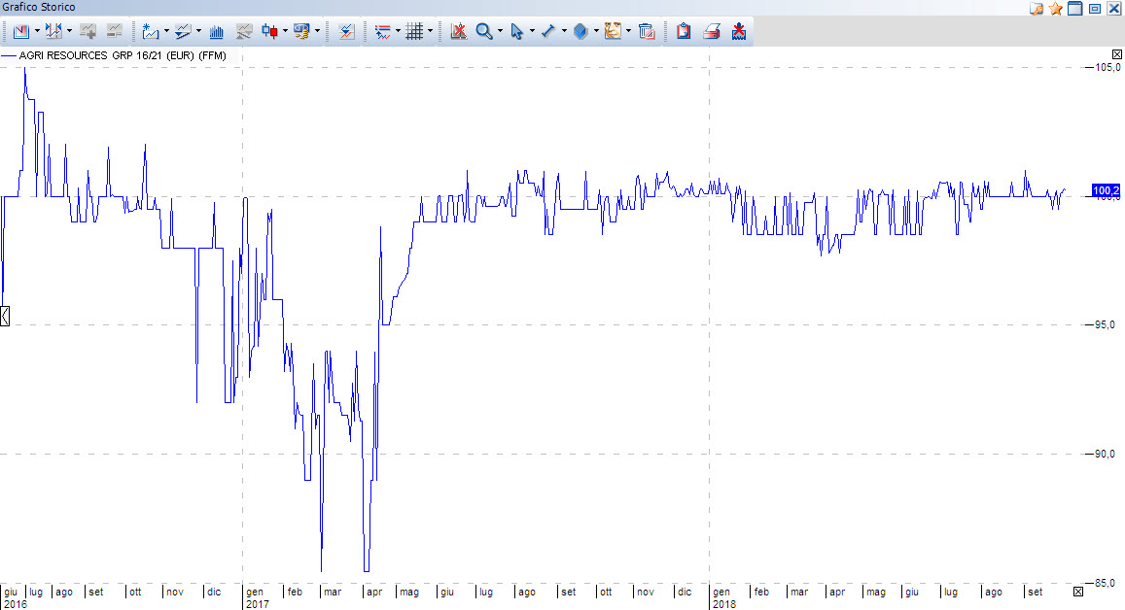Click the legend lines settings icon
The image size is (1125, 610).
pyautogui.click(x=383, y=31)
